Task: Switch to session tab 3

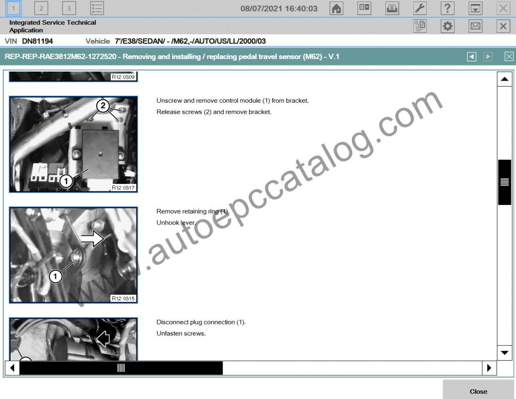Action: coord(69,8)
